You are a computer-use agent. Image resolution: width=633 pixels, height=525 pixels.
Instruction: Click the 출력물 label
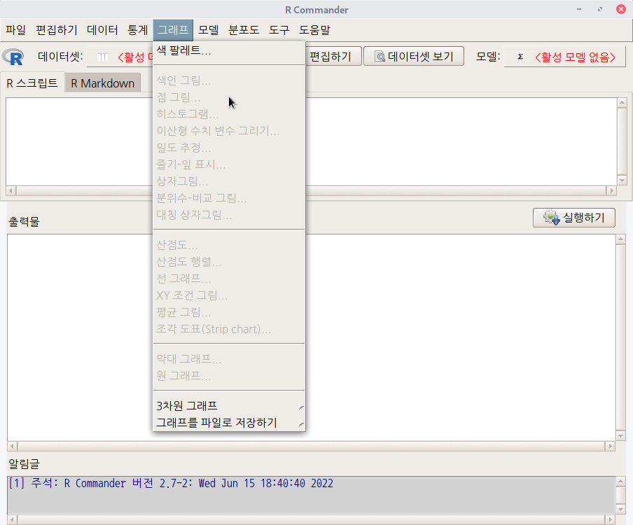pos(25,221)
